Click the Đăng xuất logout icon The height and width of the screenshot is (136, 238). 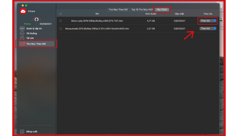coord(22,132)
